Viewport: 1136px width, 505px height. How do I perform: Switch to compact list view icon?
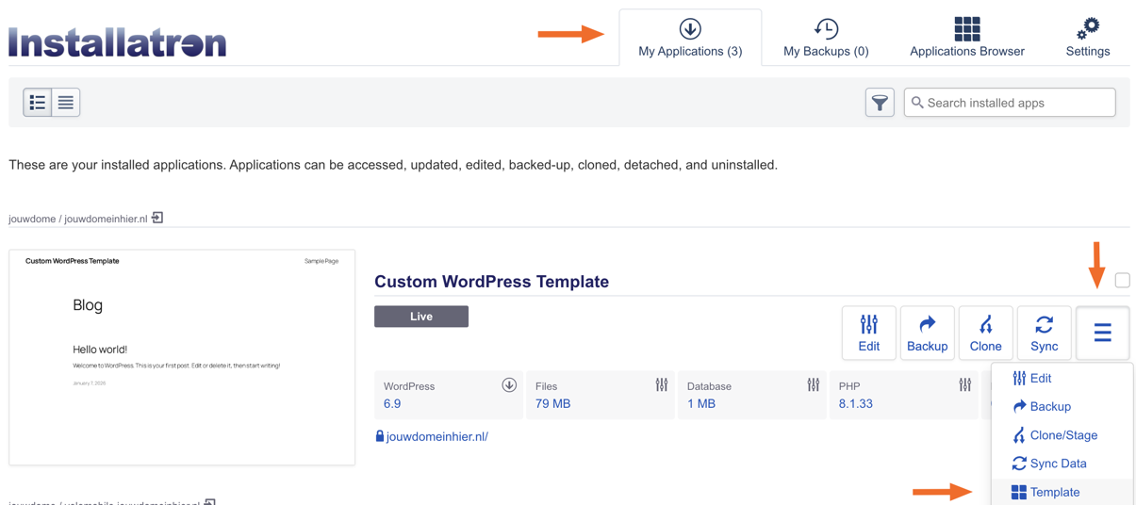click(x=66, y=102)
